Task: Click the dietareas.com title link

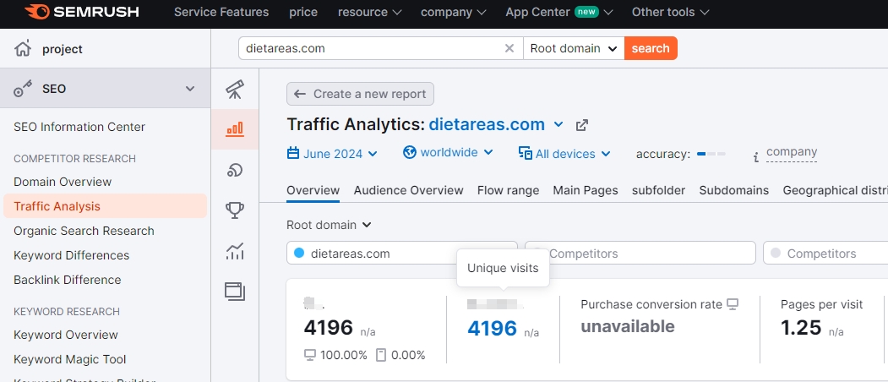Action: (487, 125)
